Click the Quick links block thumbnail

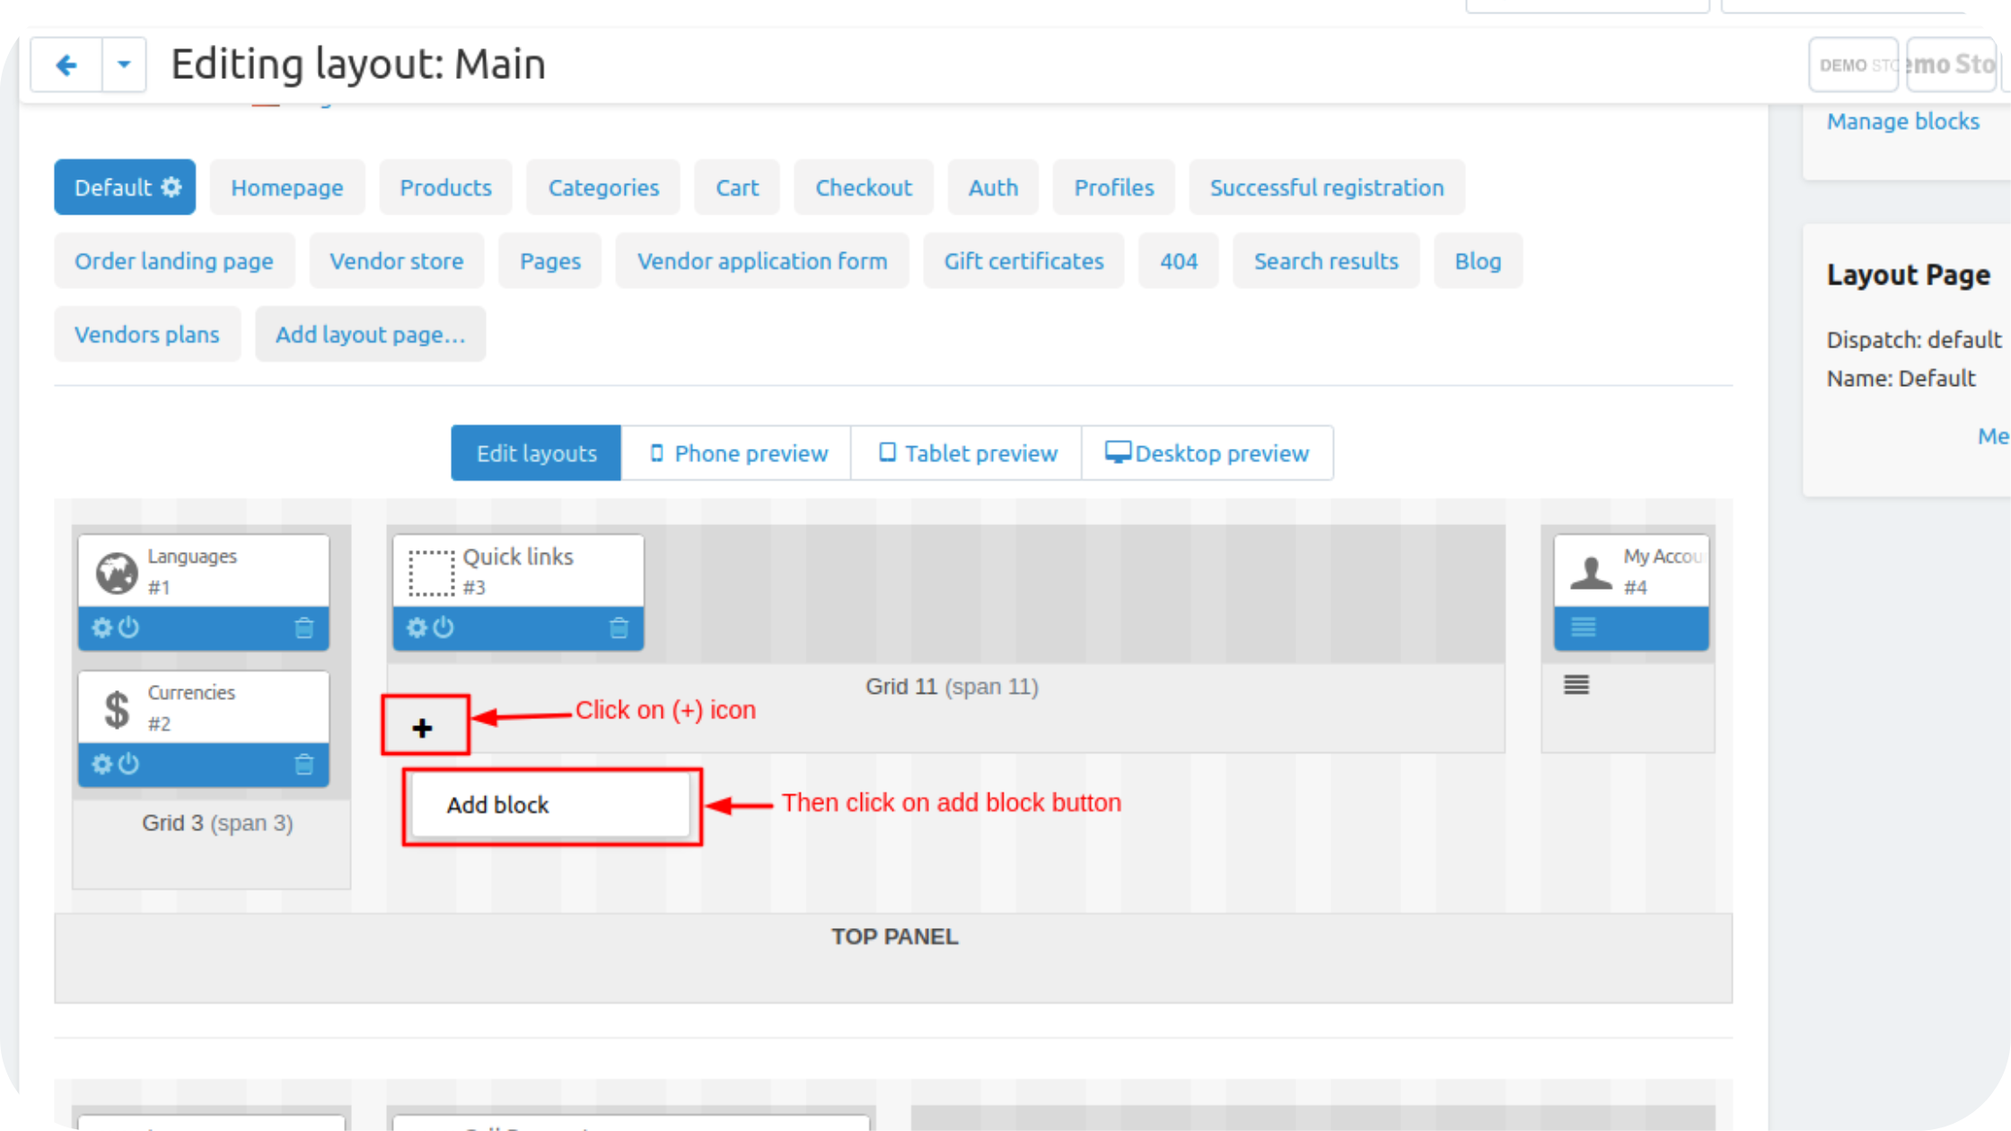click(x=432, y=573)
